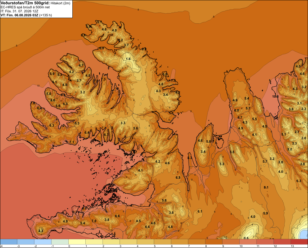
Task: Click the 10.8 temperature value on the map
Action: [x=275, y=96]
